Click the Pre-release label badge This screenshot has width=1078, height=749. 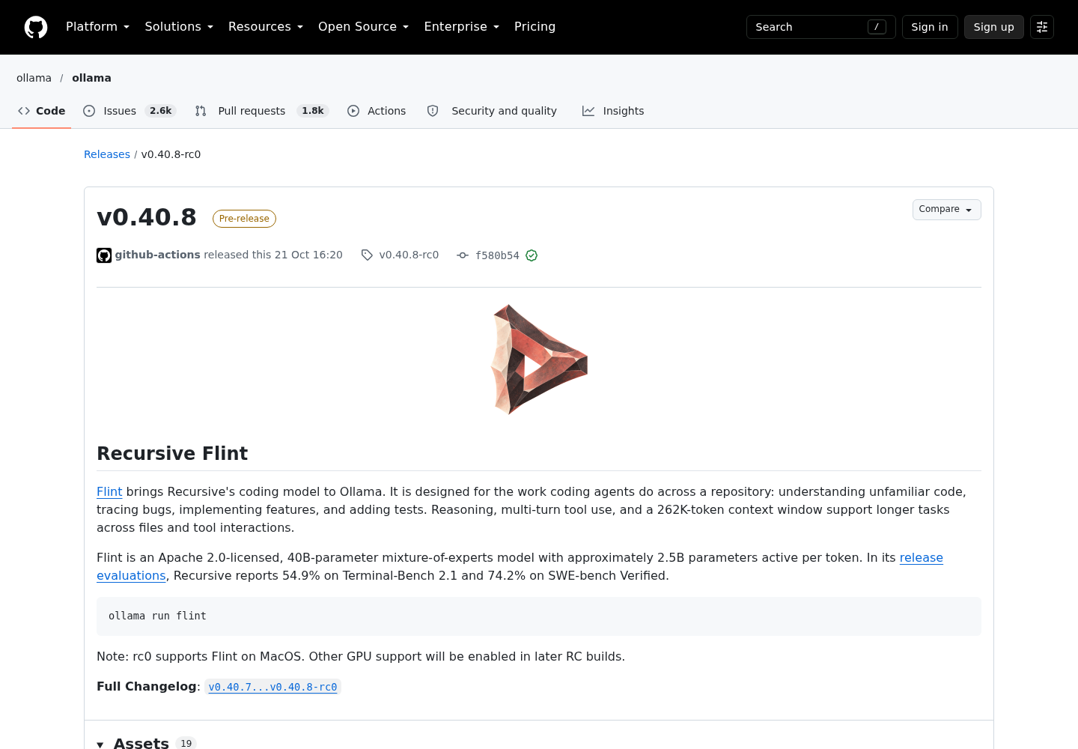pos(244,219)
